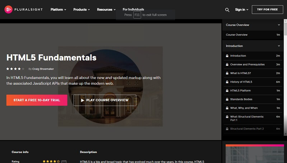The width and height of the screenshot is (287, 163).
Task: Click START A FREE 10-DAY TRIAL button
Action: (x=37, y=100)
